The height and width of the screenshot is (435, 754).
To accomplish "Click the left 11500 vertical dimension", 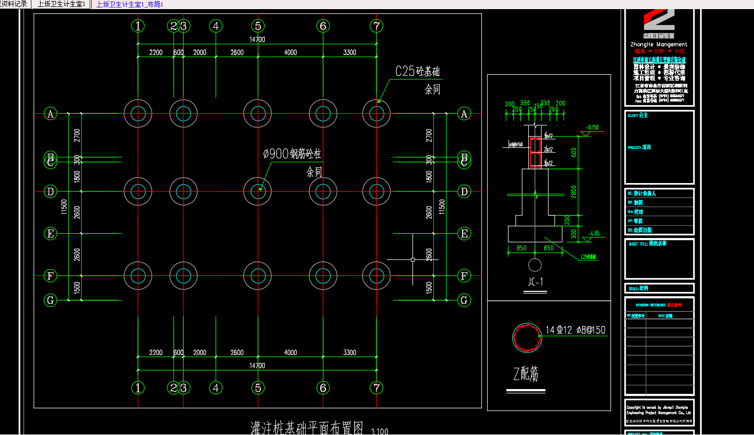I will tap(65, 207).
